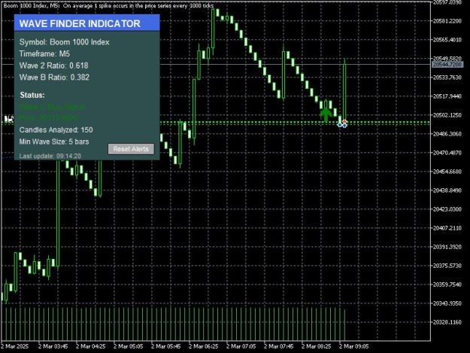The width and height of the screenshot is (470, 353).
Task: Click the price axis label 20517.9440
Action: tap(447, 96)
